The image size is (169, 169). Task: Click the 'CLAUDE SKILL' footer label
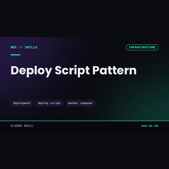[22, 126]
